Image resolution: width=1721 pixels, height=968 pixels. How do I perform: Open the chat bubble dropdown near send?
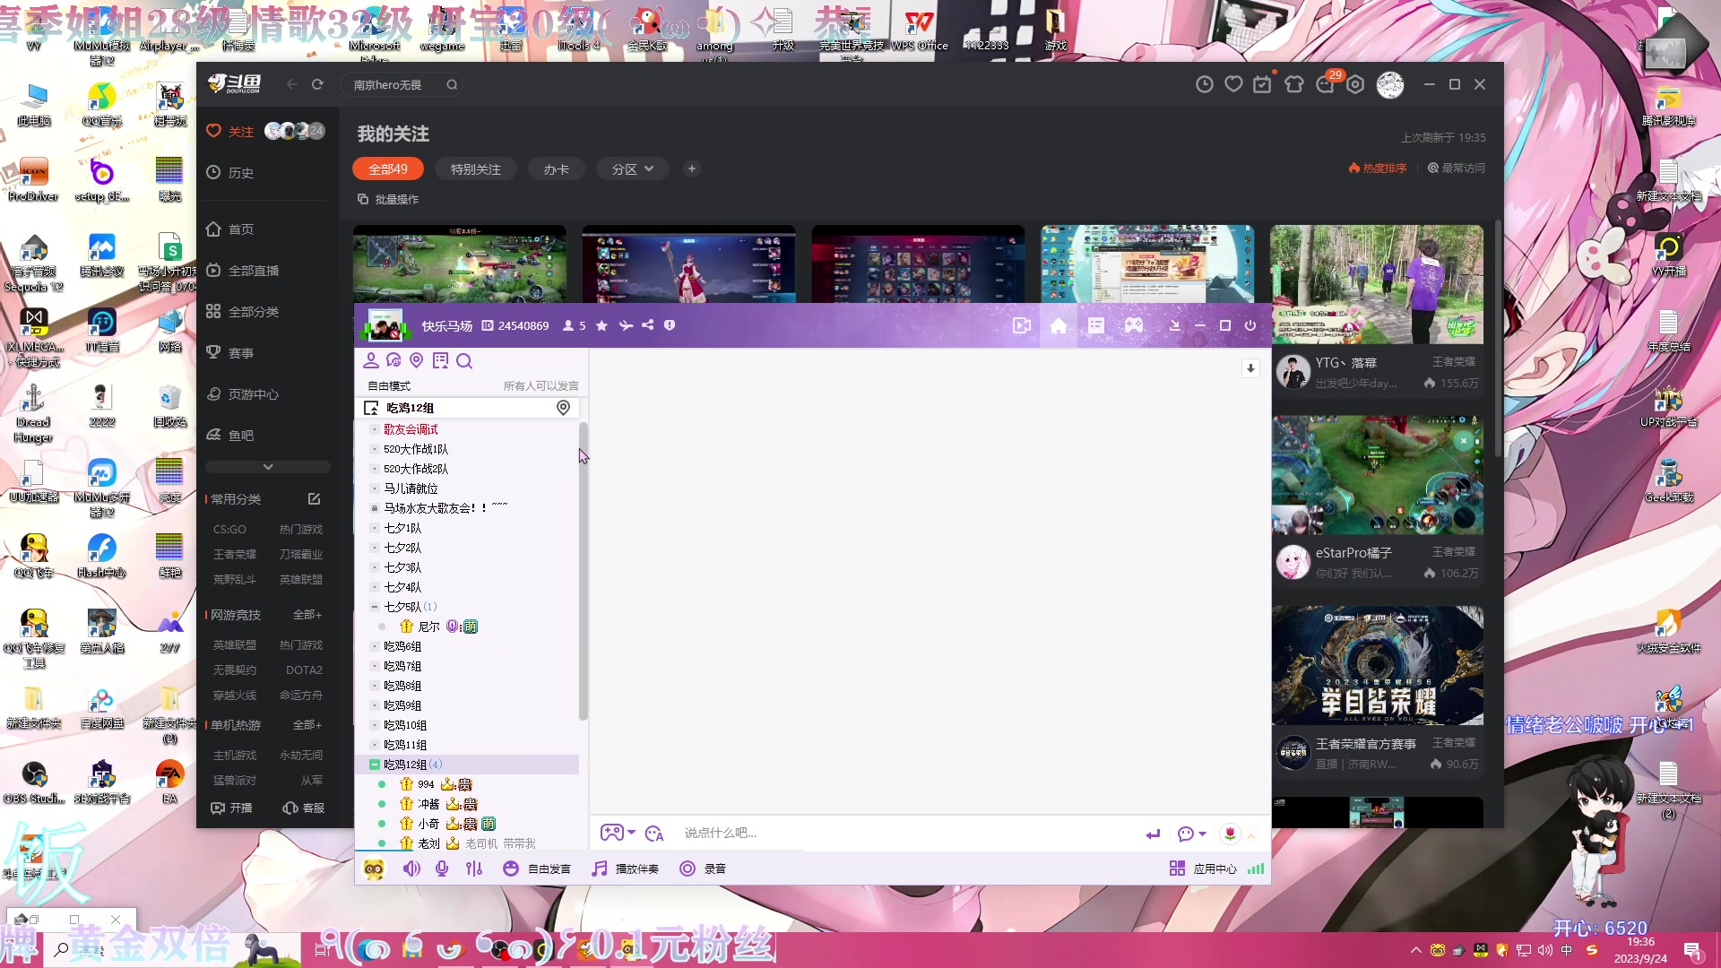tap(1191, 834)
